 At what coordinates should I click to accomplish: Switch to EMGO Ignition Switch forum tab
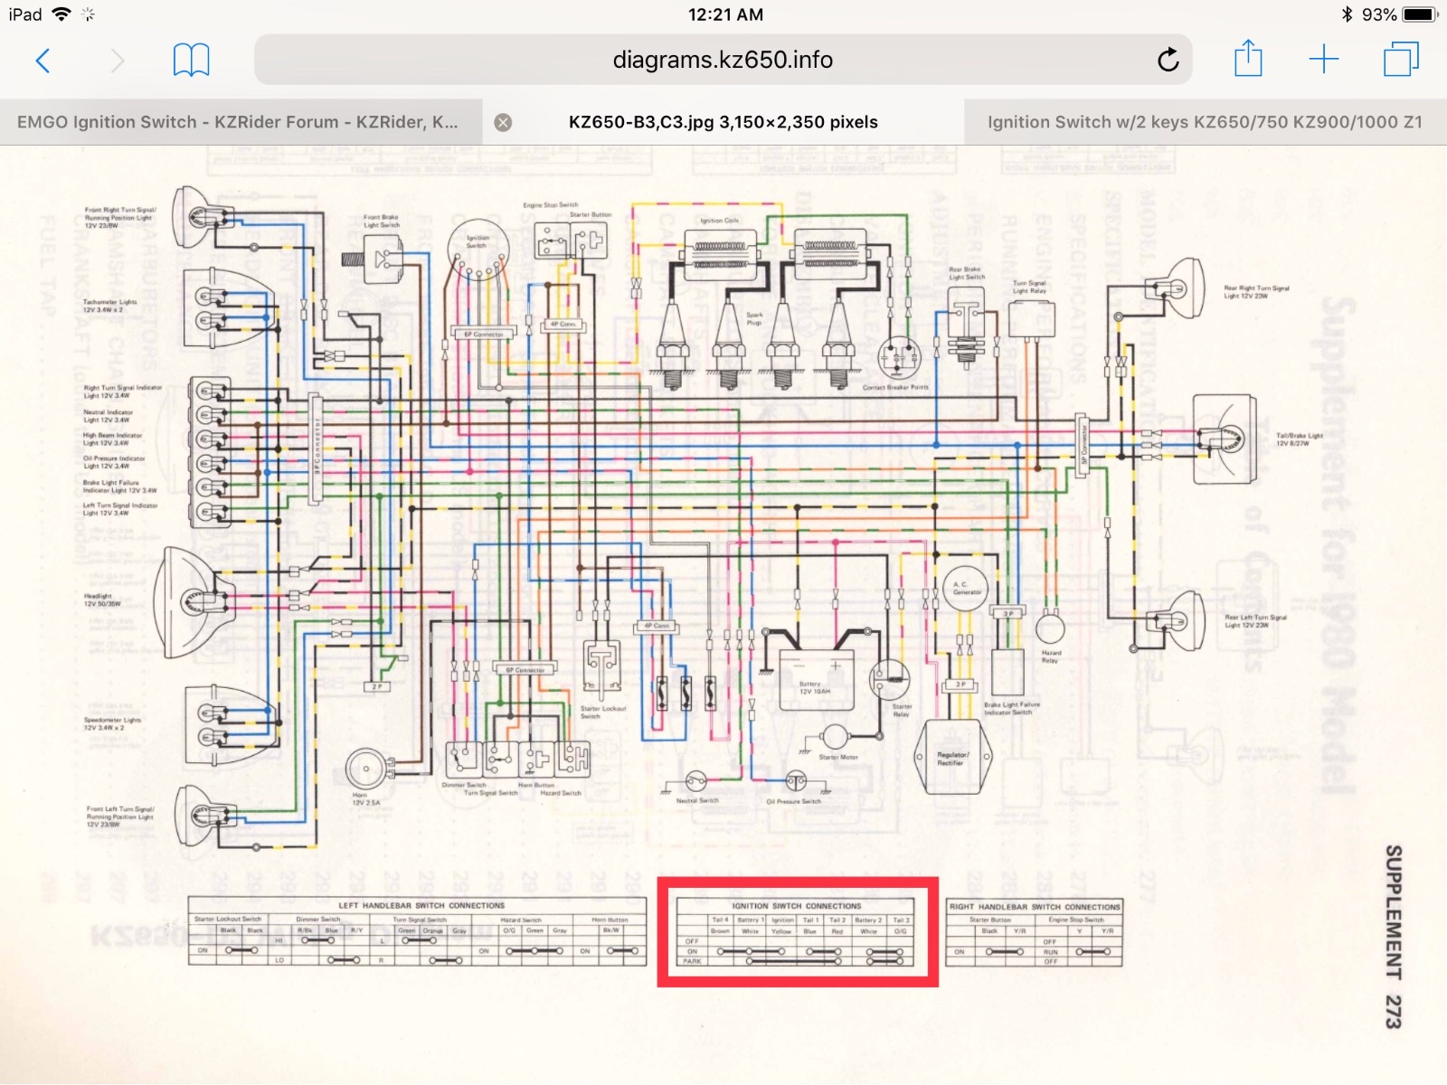237,122
